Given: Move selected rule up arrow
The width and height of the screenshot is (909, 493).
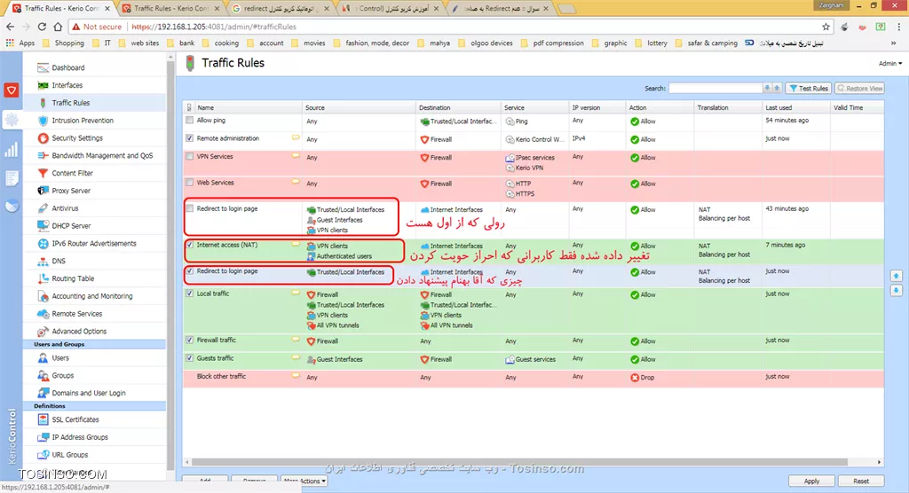Looking at the screenshot, I should 897,276.
